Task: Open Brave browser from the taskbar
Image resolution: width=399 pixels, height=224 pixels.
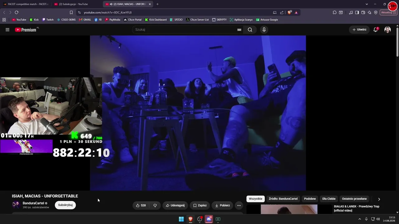Action: coord(190,219)
